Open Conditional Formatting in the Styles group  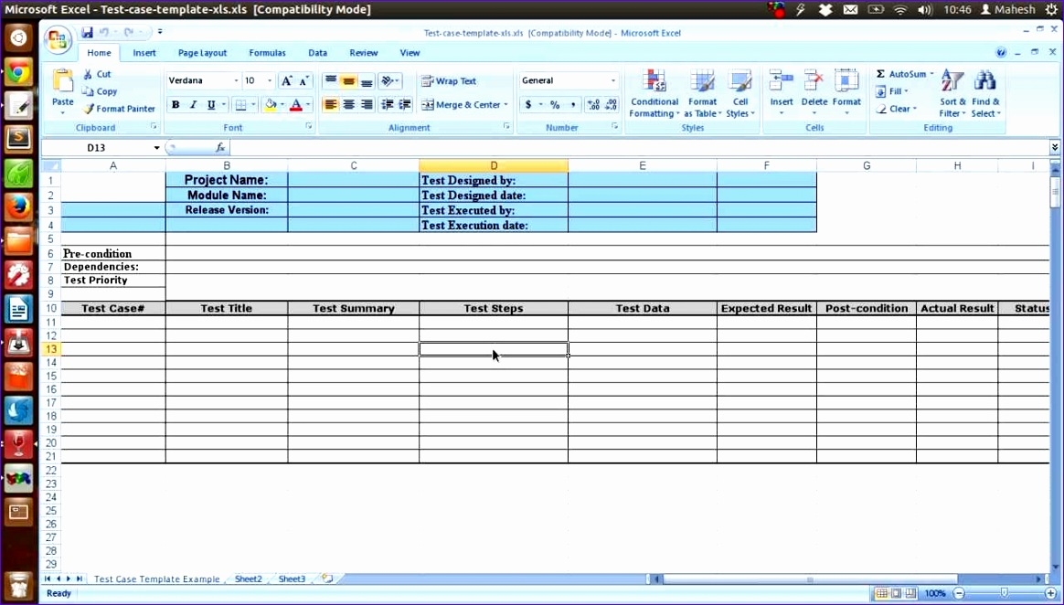point(654,91)
